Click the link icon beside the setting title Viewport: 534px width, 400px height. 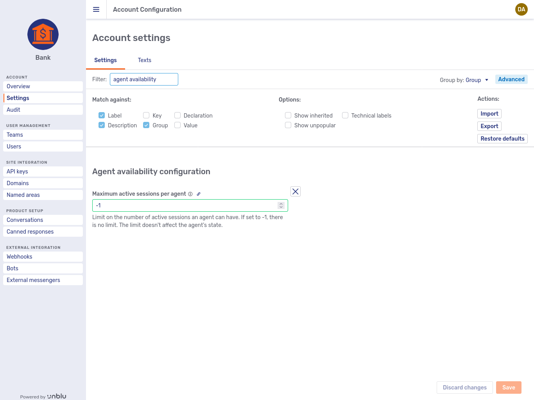pyautogui.click(x=199, y=194)
